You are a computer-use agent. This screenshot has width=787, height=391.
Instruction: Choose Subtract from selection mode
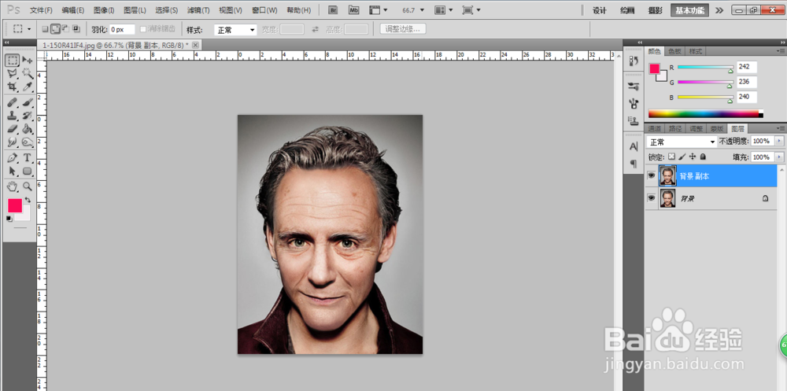[x=66, y=29]
